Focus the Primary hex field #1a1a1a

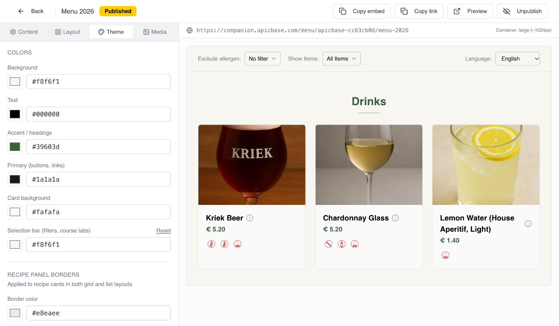click(99, 179)
